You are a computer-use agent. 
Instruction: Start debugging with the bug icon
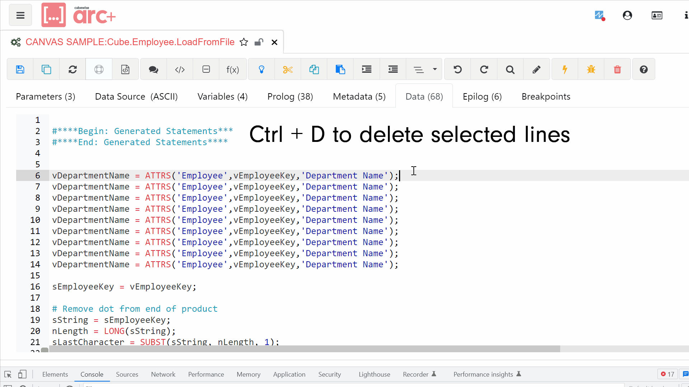pyautogui.click(x=591, y=69)
